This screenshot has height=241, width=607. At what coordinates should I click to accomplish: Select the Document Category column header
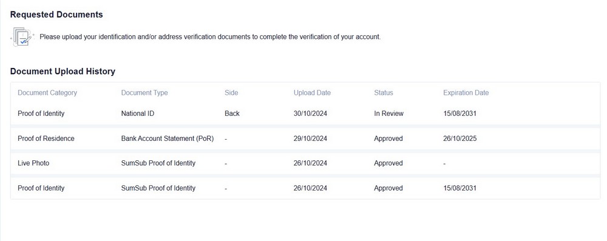click(x=47, y=93)
